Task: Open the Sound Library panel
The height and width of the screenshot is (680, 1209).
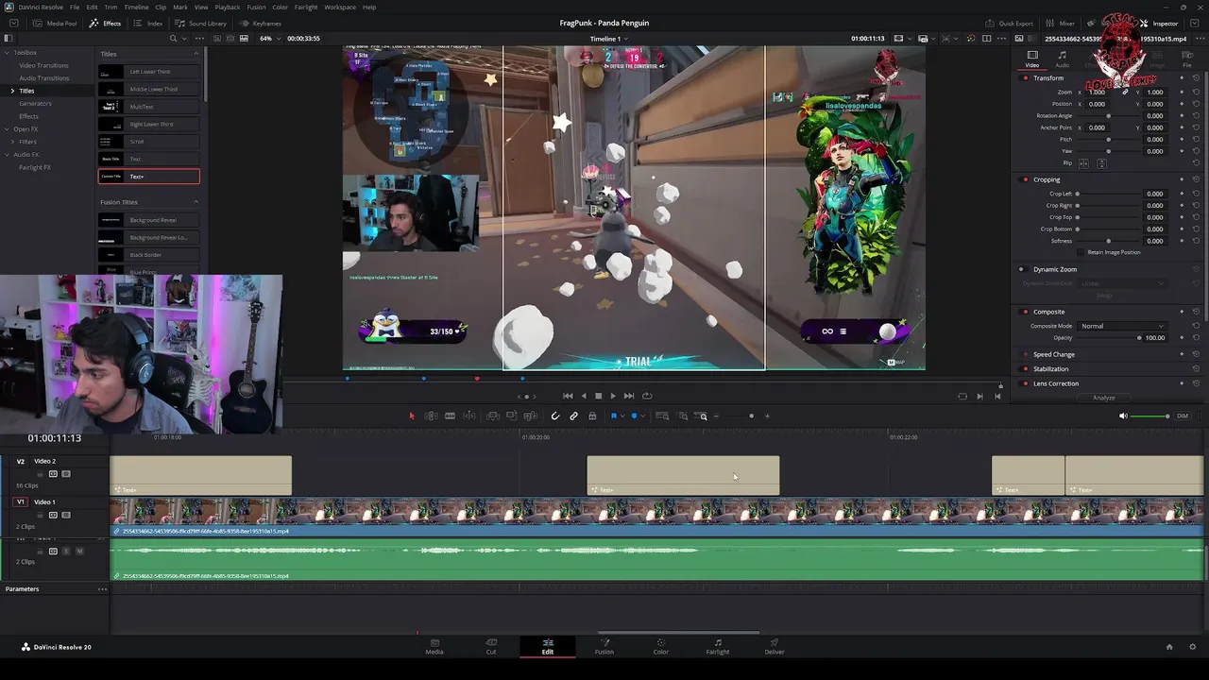Action: point(201,23)
